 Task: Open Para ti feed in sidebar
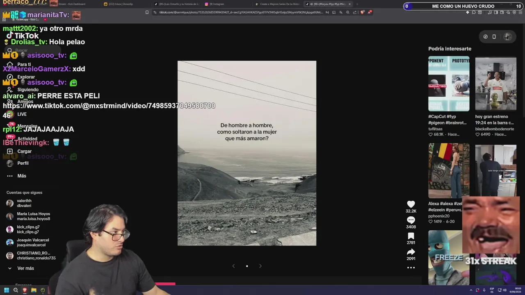tap(18, 64)
